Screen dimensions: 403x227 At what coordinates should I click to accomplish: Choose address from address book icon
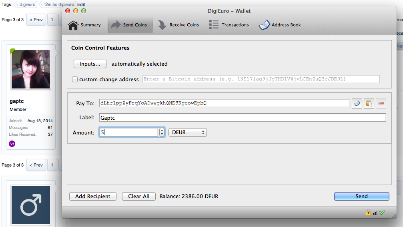[357, 103]
